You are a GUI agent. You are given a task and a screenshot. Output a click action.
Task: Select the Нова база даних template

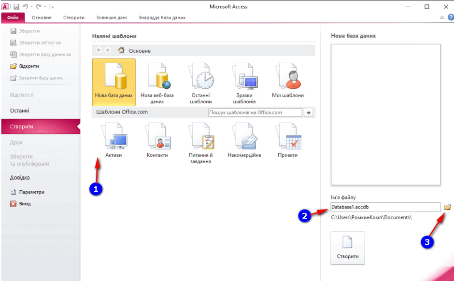point(114,82)
